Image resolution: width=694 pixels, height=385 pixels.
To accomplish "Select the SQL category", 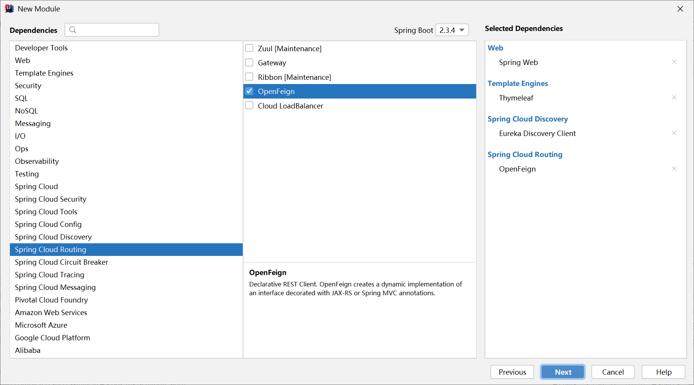I will point(126,98).
